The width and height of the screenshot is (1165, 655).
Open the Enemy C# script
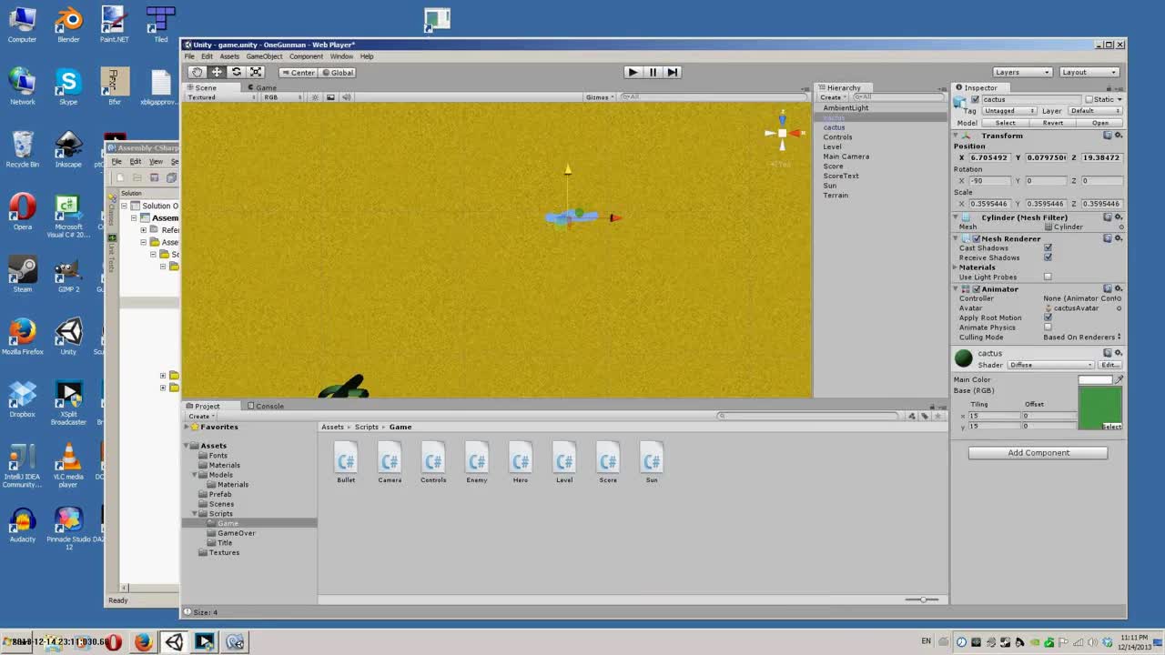pos(477,462)
